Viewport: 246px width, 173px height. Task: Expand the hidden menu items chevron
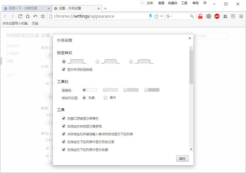[x=142, y=3]
